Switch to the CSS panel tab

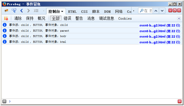[x=84, y=12]
